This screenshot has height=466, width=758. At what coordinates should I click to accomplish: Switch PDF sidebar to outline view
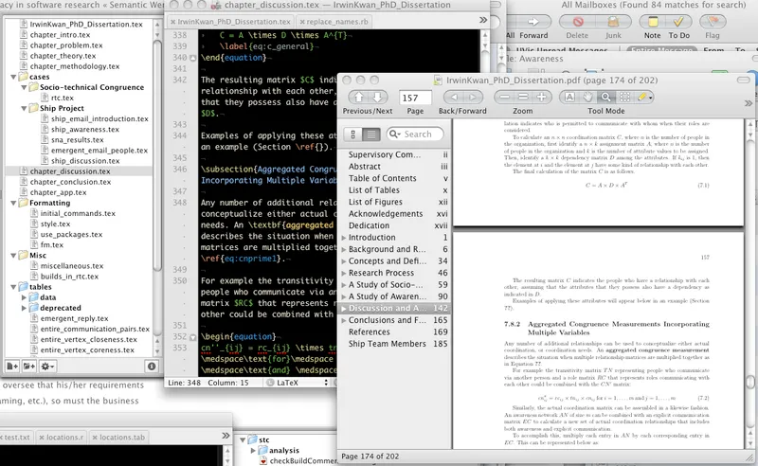371,134
